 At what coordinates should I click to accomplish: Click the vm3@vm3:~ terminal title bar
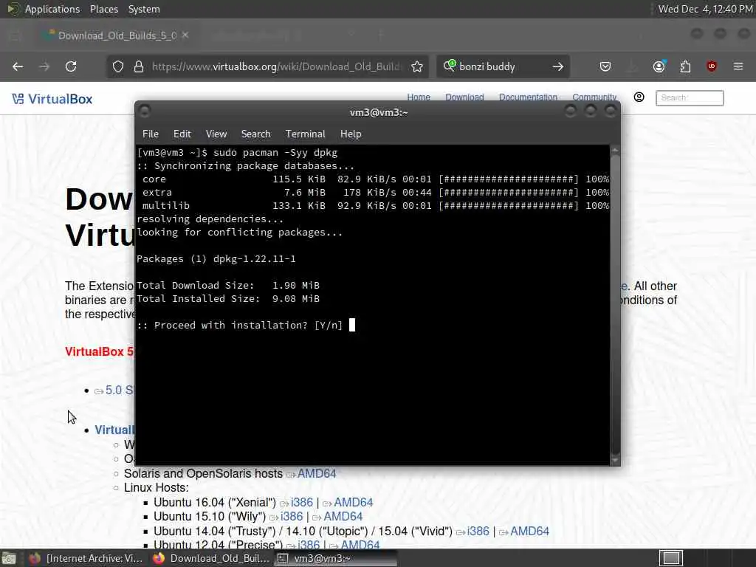click(379, 112)
